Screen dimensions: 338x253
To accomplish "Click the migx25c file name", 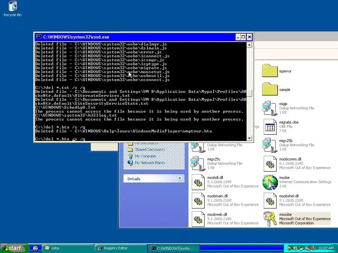I will click(x=214, y=159).
